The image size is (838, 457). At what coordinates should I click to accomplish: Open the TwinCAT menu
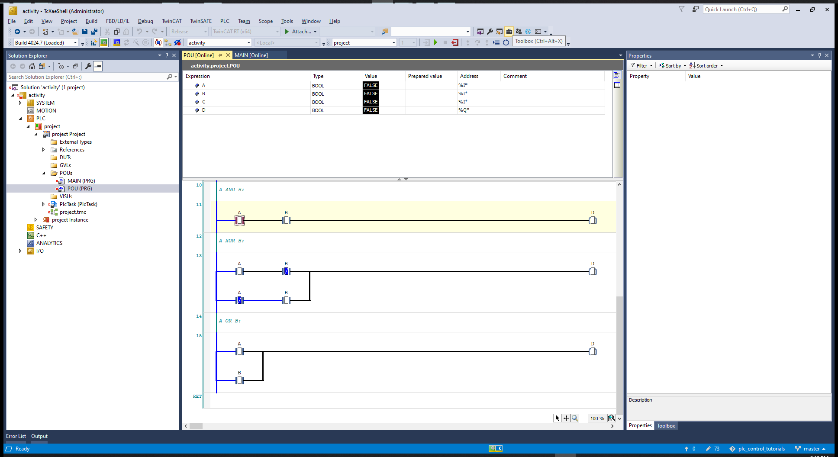click(x=171, y=21)
